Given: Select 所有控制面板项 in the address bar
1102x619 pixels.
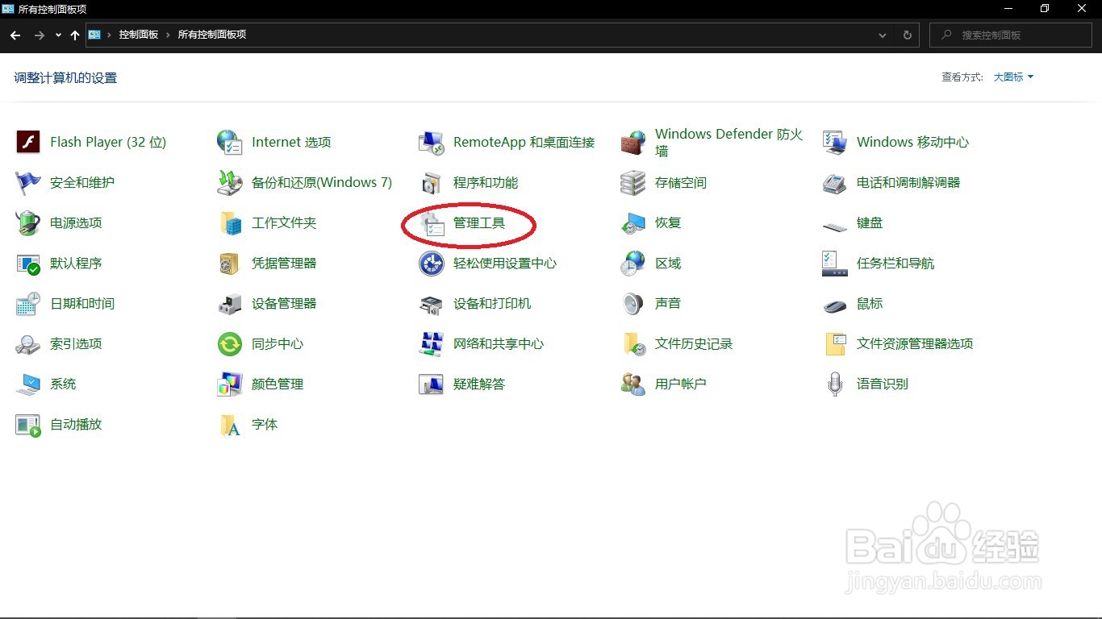Looking at the screenshot, I should point(211,35).
